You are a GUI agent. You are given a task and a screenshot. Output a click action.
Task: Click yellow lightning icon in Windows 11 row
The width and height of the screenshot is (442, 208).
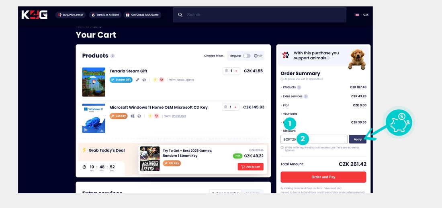[x=150, y=116]
